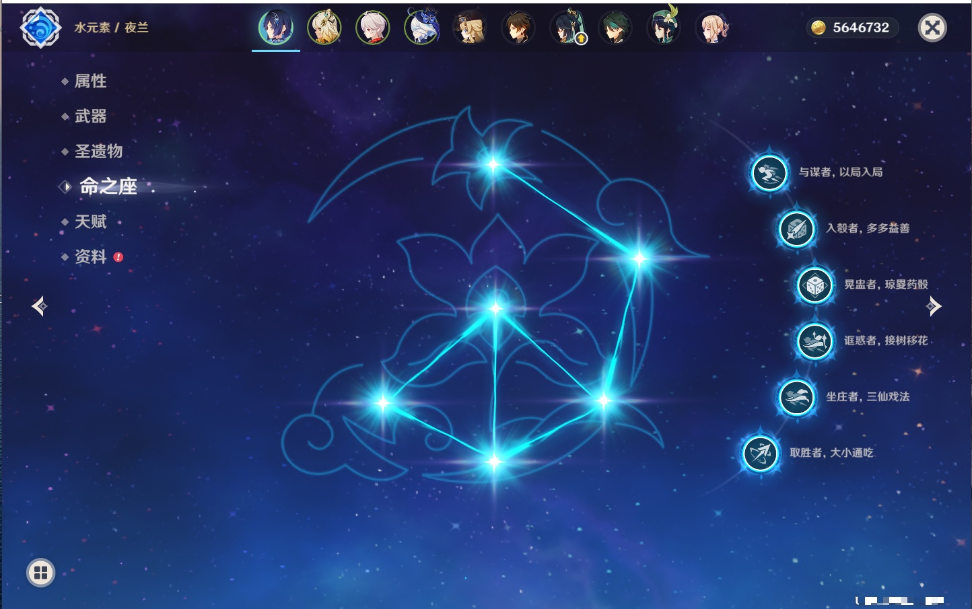Click the gold Mora coin icon

coord(818,28)
